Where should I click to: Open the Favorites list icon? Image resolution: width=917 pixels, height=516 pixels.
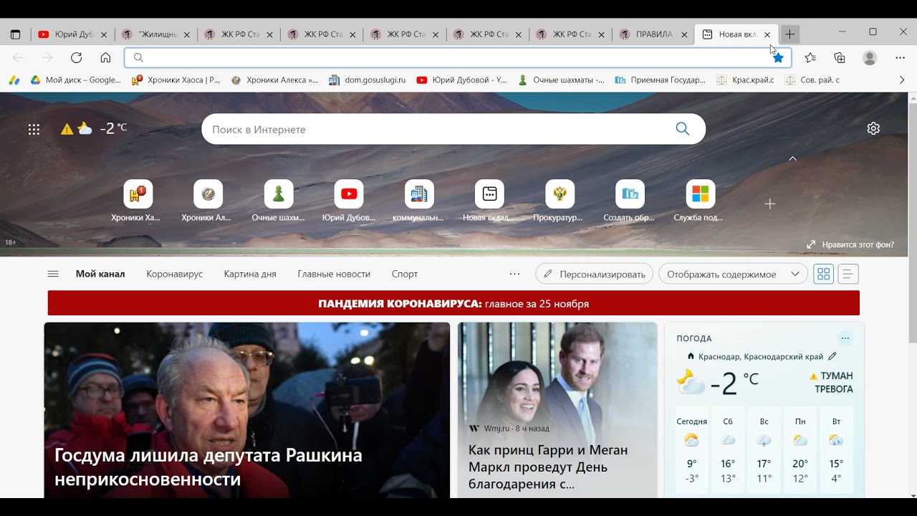point(810,58)
